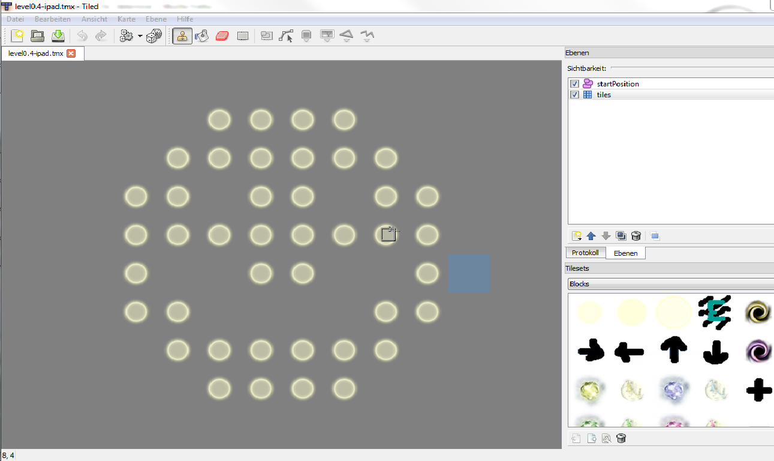Choose the Rectangular Select tool
Viewport: 774px width, 461px height.
(243, 36)
